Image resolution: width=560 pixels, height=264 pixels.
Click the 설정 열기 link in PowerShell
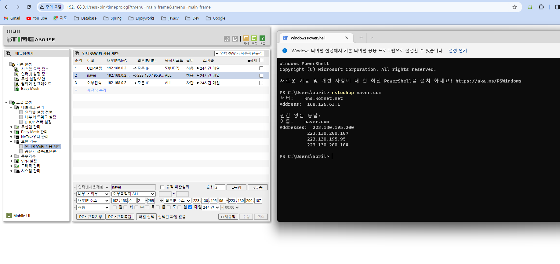[458, 51]
